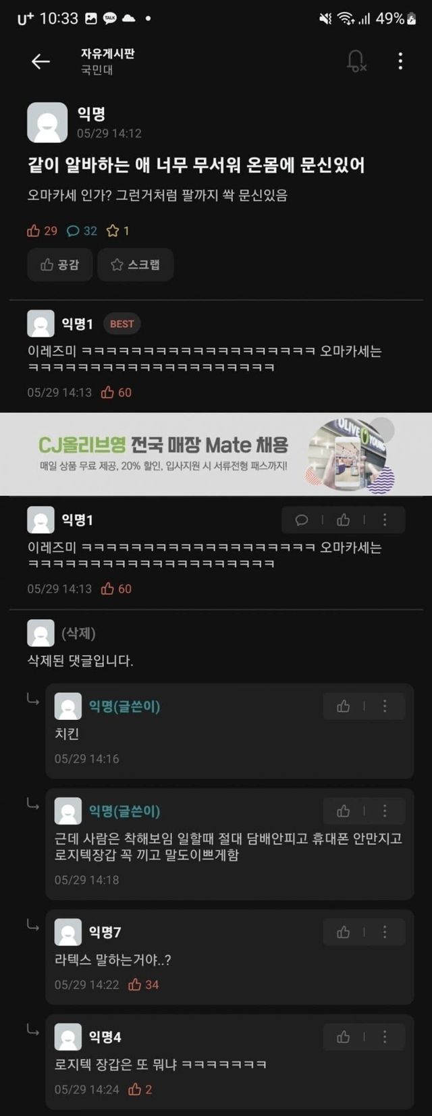This screenshot has width=432, height=1116.
Task: Tap the back arrow in header
Action: point(40,61)
